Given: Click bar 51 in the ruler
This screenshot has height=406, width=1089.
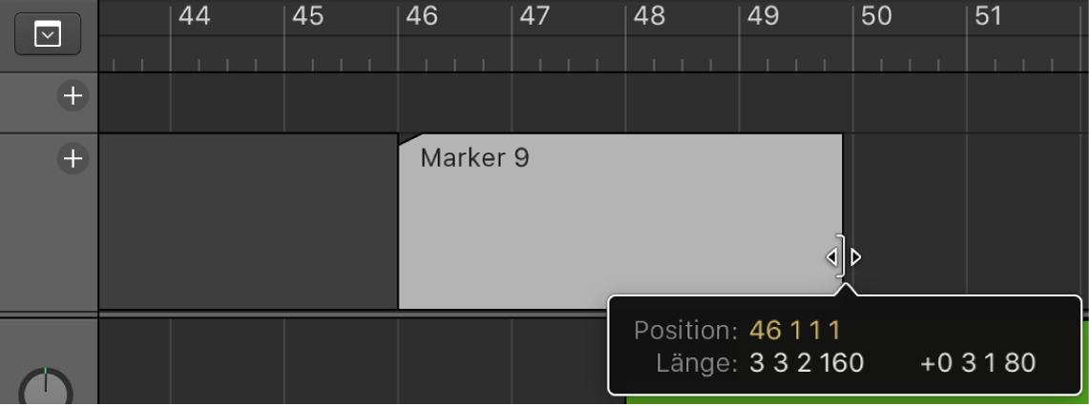Looking at the screenshot, I should click(x=989, y=17).
